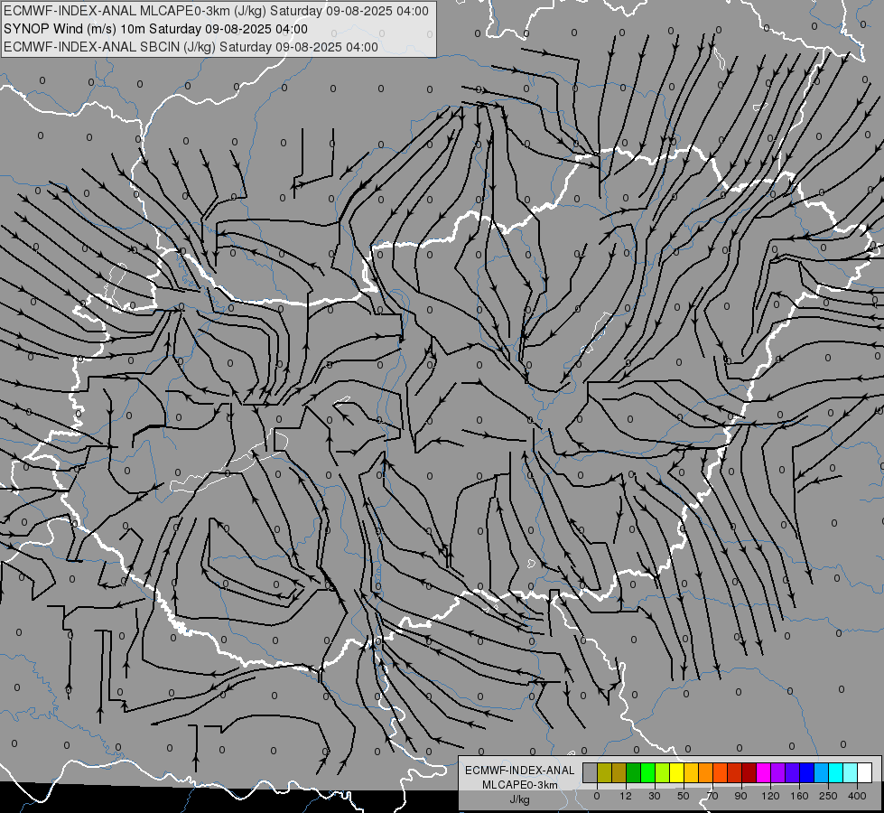Click the 400 tick label on color scale
This screenshot has height=813, width=884.
[857, 796]
